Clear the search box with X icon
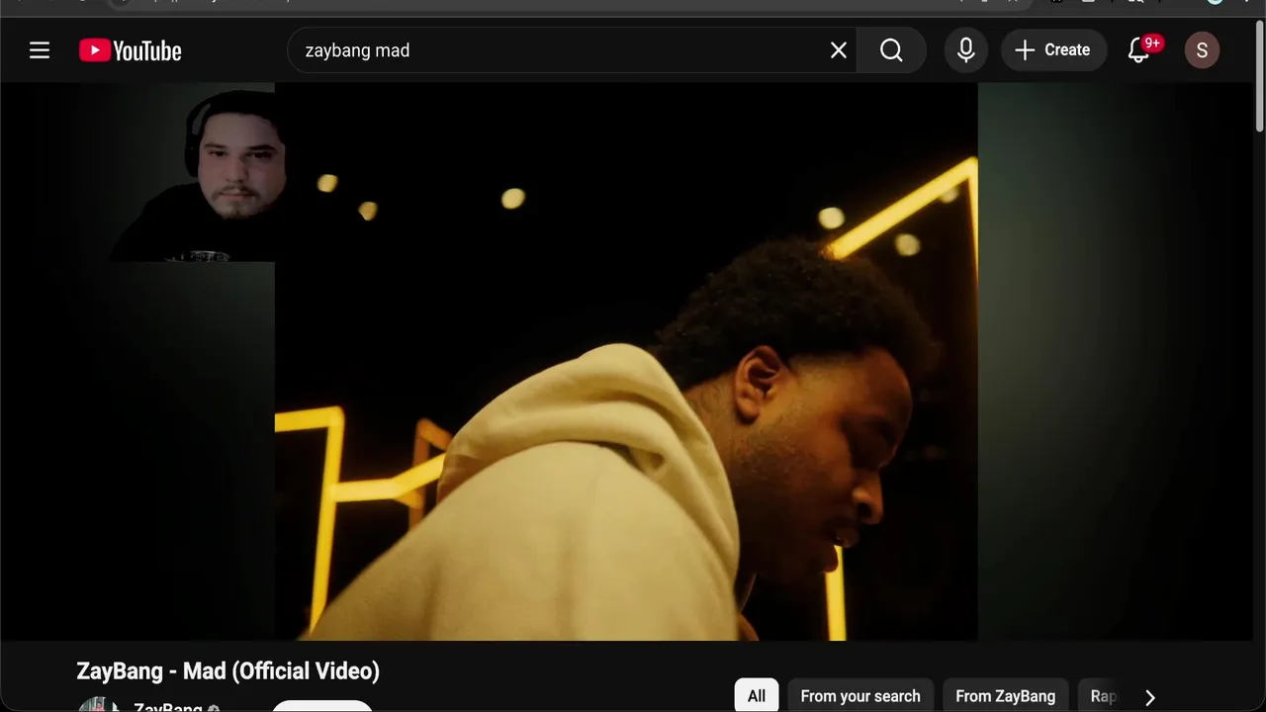Viewport: 1266px width, 712px height. pos(839,50)
